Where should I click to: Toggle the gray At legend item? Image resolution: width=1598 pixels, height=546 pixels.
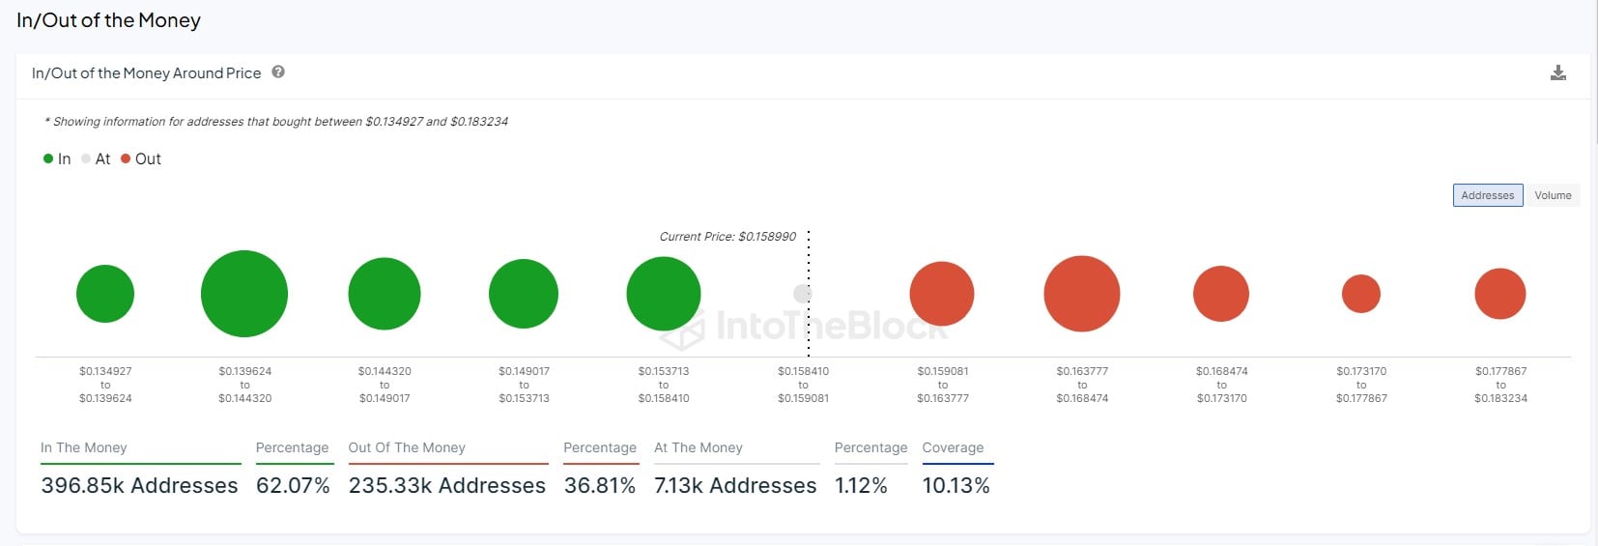pyautogui.click(x=96, y=159)
